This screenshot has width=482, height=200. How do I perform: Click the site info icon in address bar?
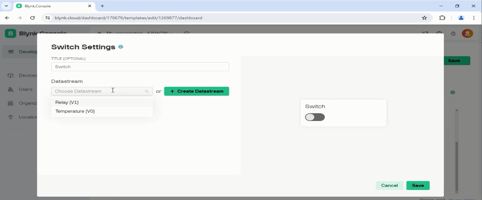pyautogui.click(x=48, y=18)
